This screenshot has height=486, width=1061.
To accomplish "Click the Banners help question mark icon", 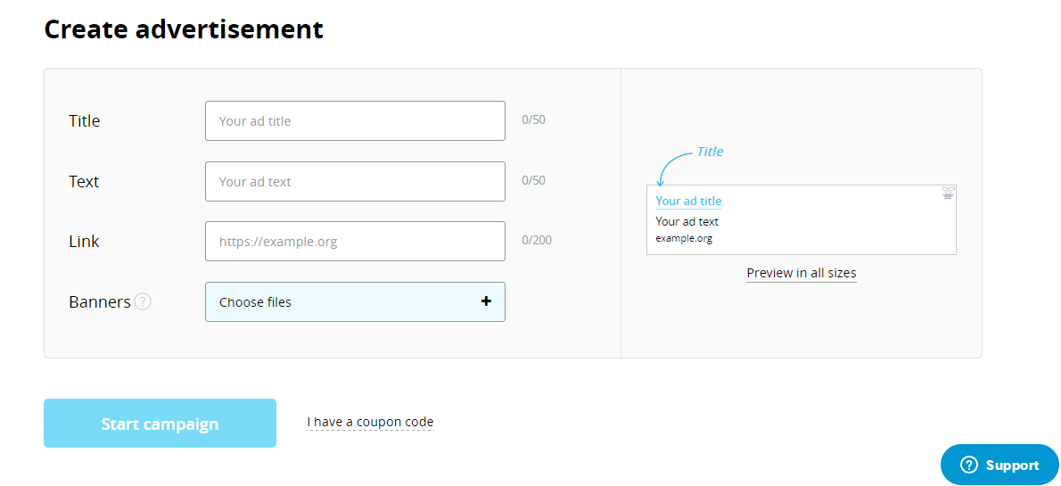I will point(143,301).
